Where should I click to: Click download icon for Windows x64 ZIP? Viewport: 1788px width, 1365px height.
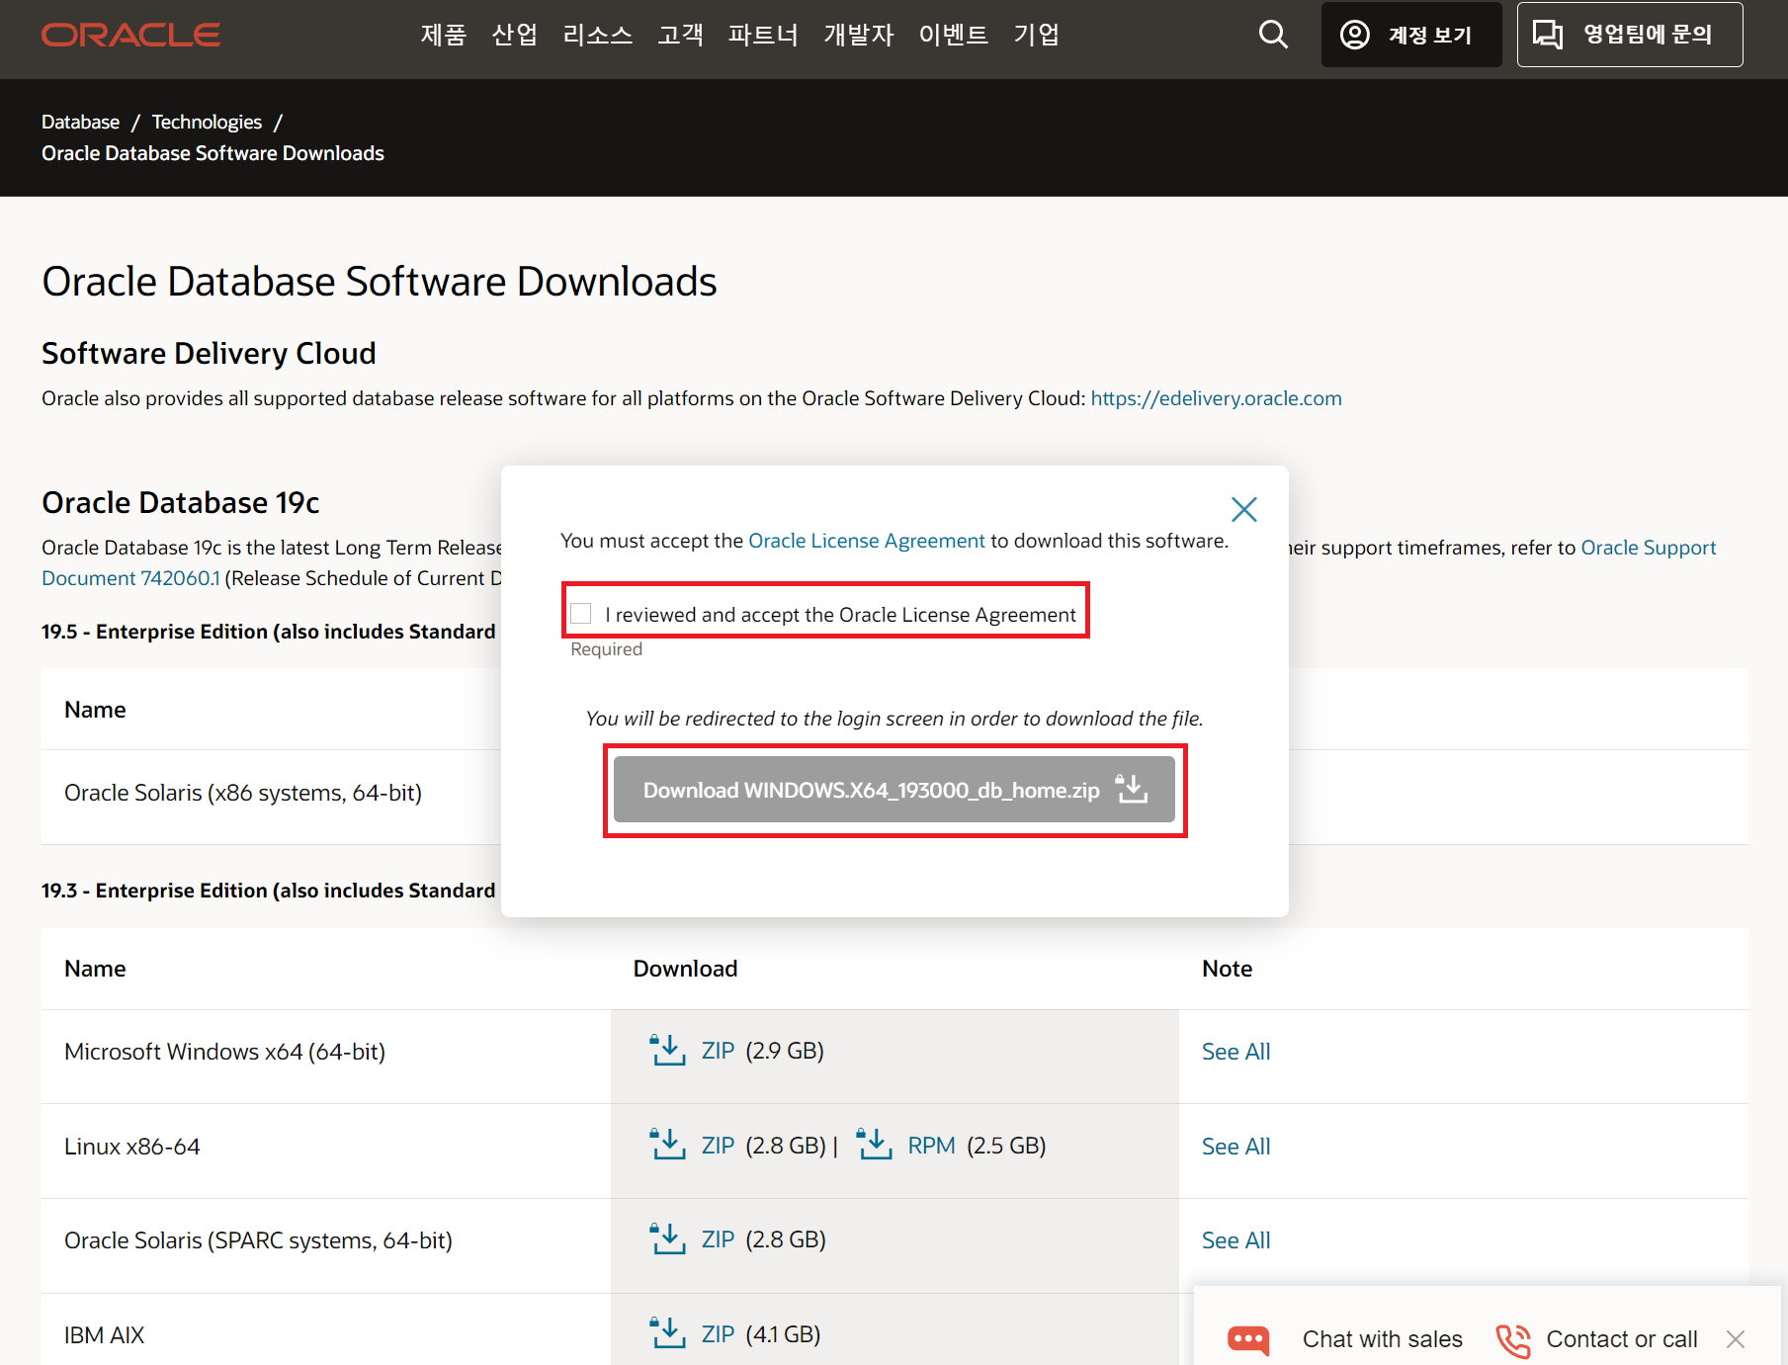pyautogui.click(x=668, y=1050)
